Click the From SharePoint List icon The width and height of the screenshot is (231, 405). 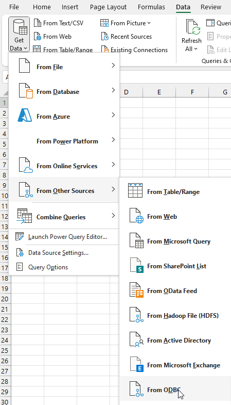136,265
